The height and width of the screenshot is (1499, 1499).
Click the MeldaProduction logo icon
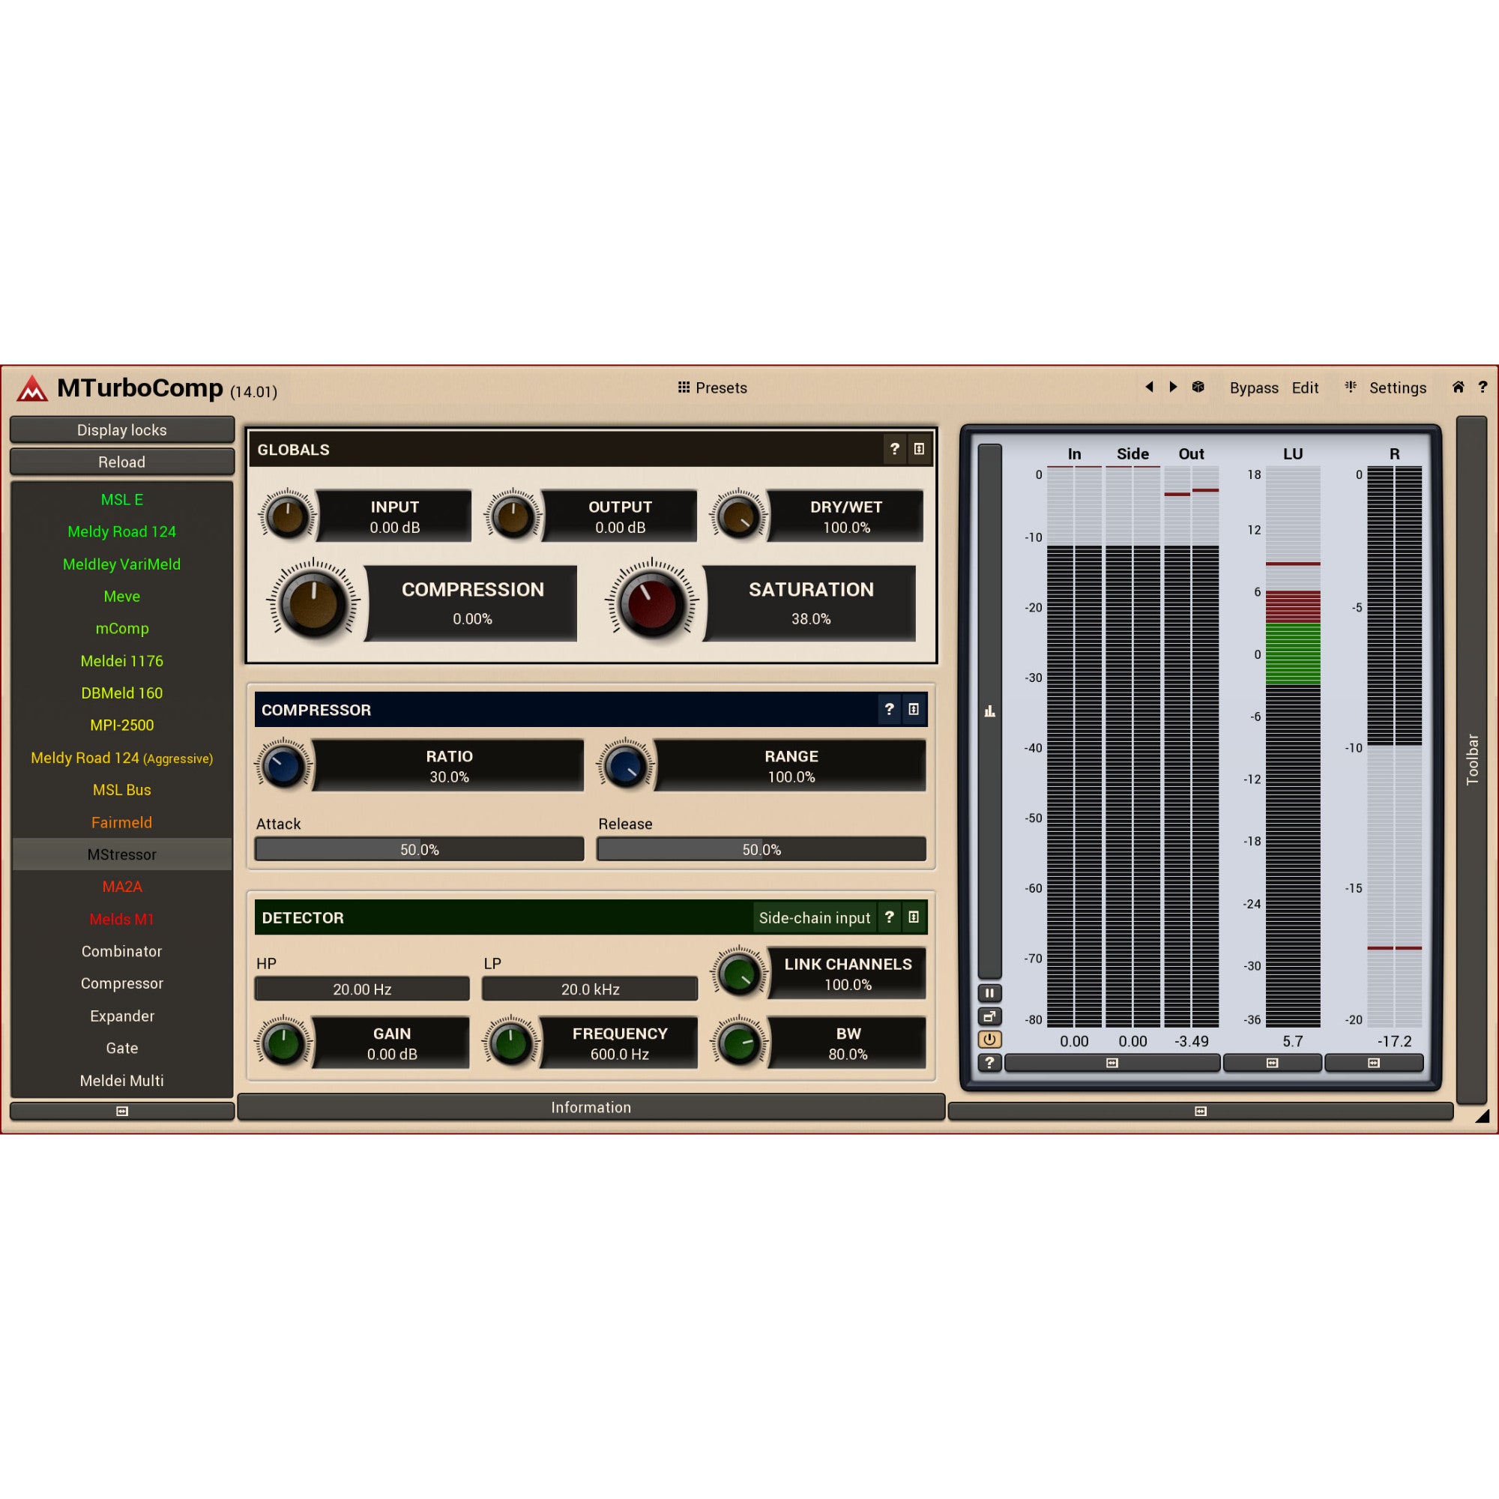pyautogui.click(x=31, y=388)
